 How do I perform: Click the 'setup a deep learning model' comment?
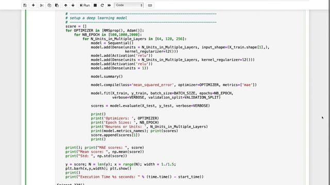click(96, 18)
